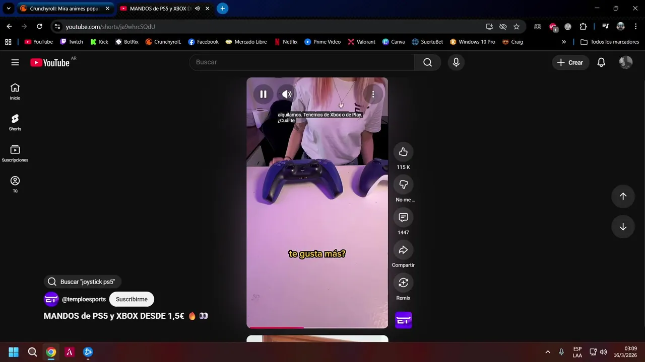Open the YouTube account avatar menu

pos(626,62)
